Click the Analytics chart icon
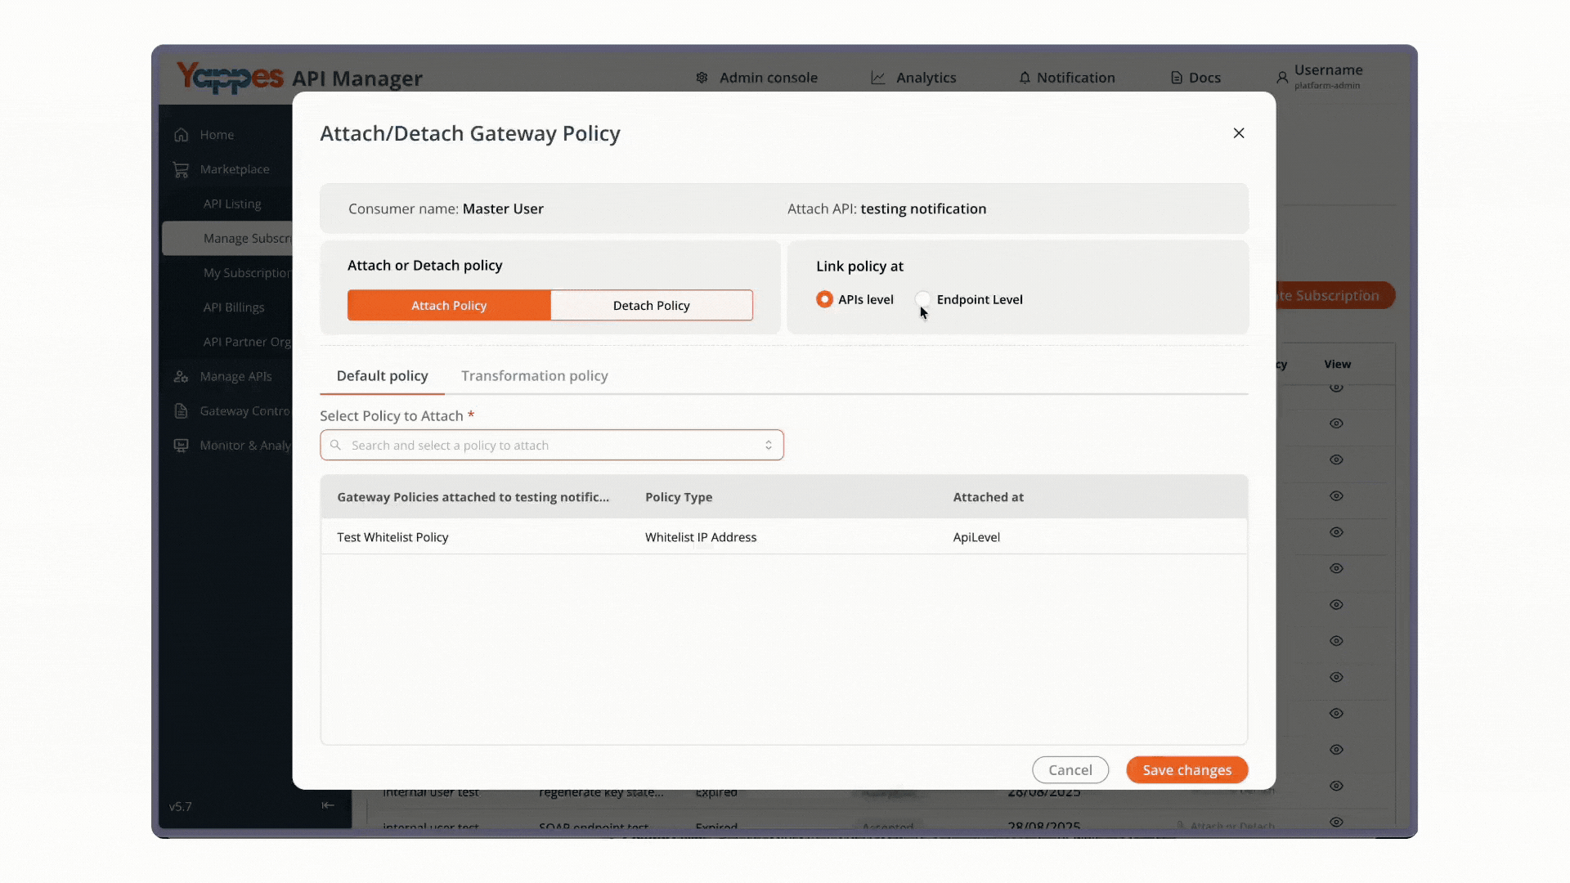Viewport: 1570px width, 883px height. (877, 78)
